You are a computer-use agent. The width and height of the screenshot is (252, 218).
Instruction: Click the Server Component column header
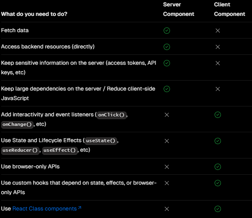(x=179, y=9)
